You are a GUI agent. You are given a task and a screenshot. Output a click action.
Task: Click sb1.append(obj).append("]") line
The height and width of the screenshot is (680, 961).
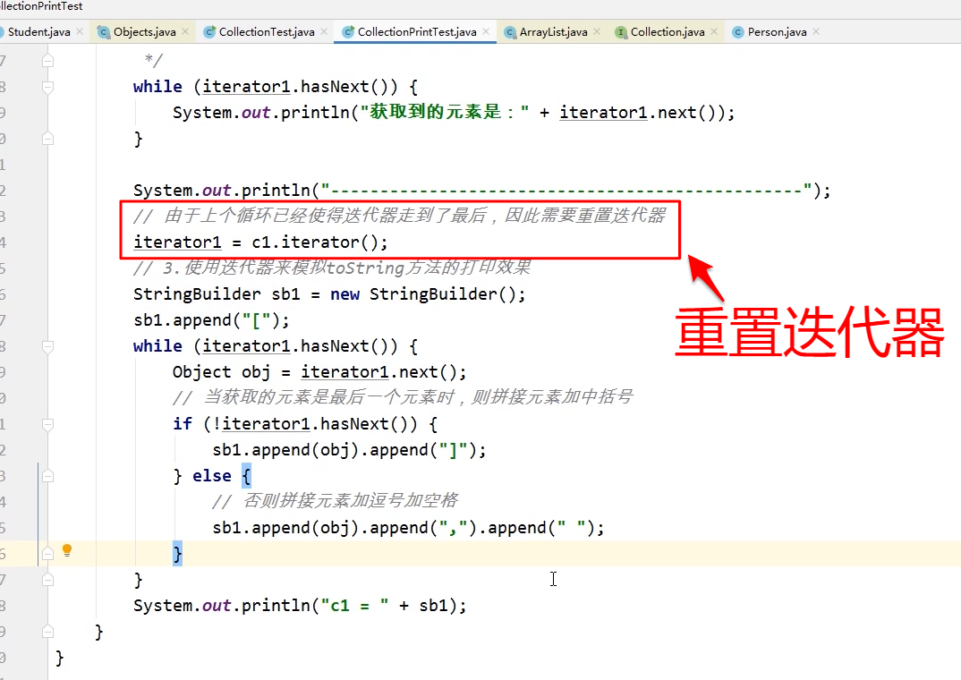(349, 450)
